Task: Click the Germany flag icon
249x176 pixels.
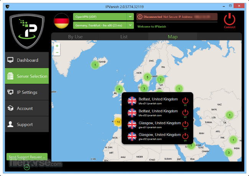Action: coord(61,21)
